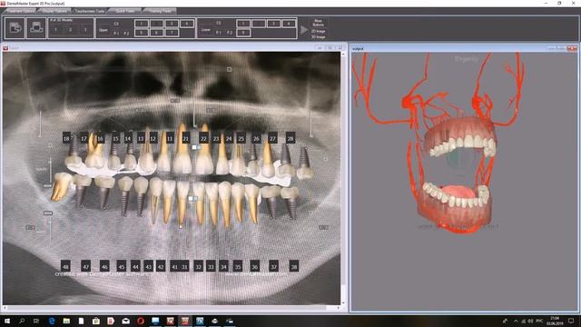
Task: Select tooth number 13 label
Action: [x=141, y=139]
